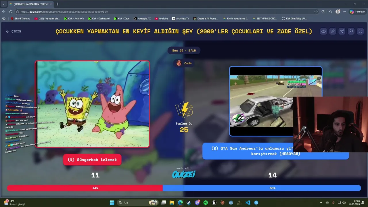
Task: Open the browser favorites collection icon
Action: coord(331,12)
